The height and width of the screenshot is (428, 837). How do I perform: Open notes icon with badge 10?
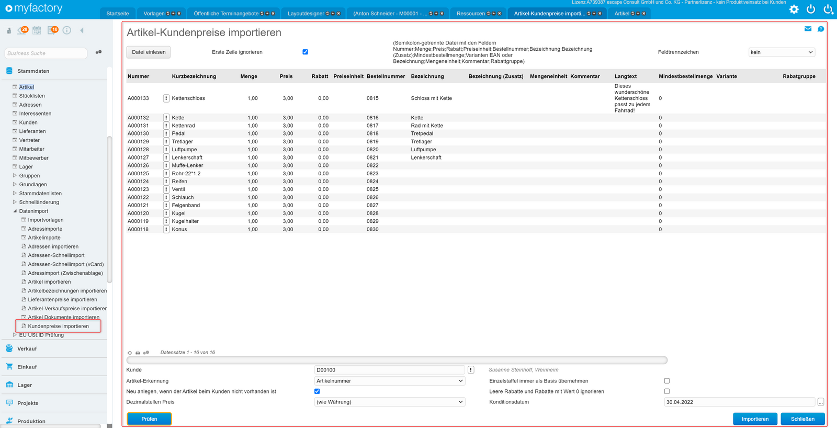point(53,30)
